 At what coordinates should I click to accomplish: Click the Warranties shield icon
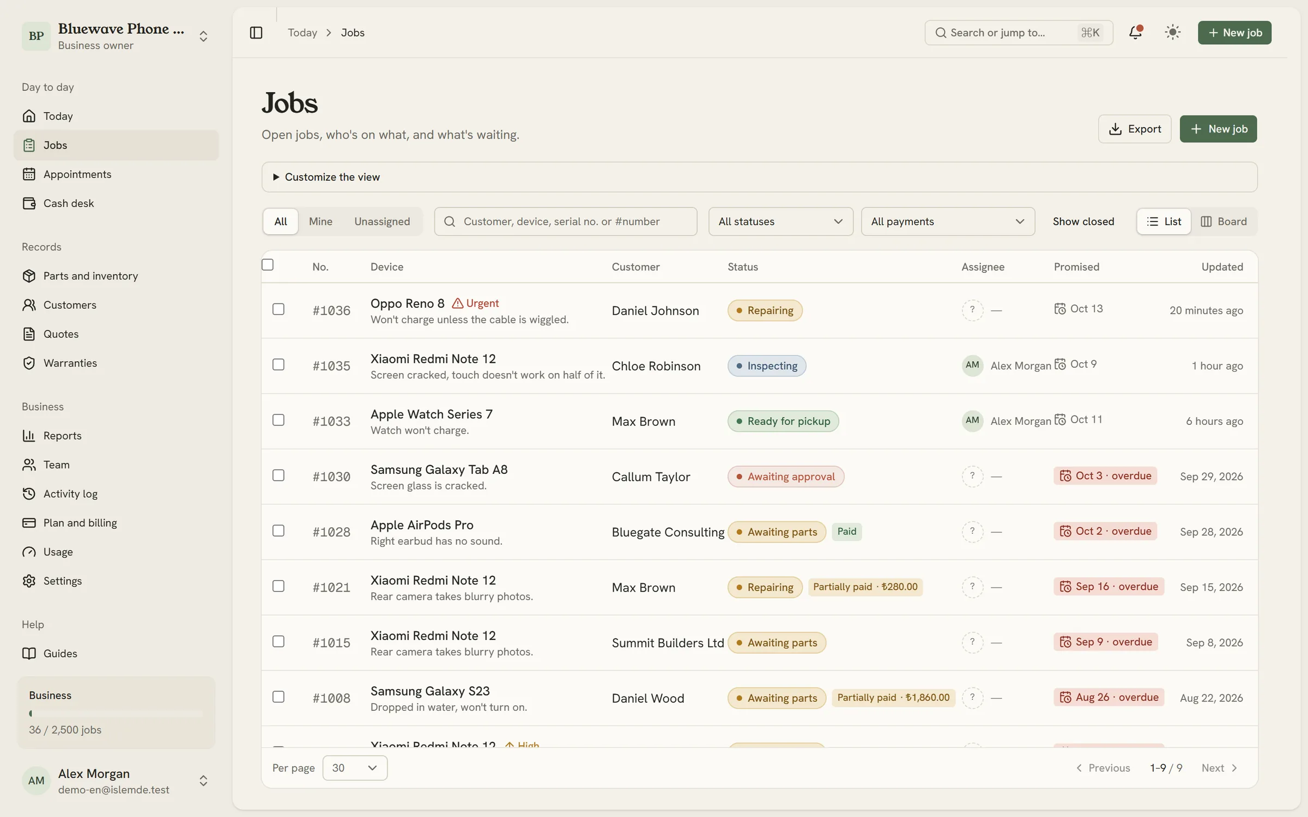click(x=29, y=363)
